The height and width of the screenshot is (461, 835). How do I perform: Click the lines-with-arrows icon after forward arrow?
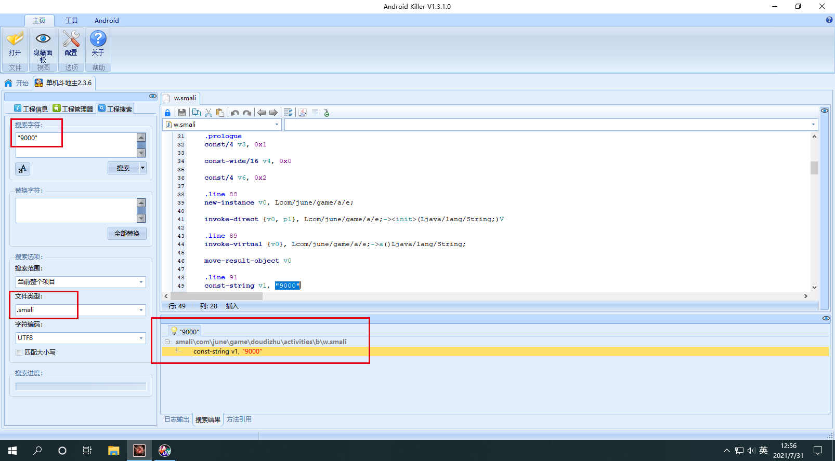(x=288, y=113)
